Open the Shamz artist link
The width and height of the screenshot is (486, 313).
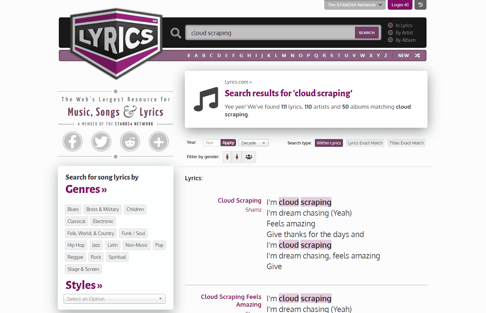coord(253,210)
